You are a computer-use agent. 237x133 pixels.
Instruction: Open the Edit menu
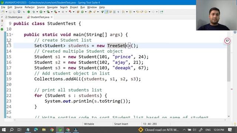pyautogui.click(x=10, y=7)
